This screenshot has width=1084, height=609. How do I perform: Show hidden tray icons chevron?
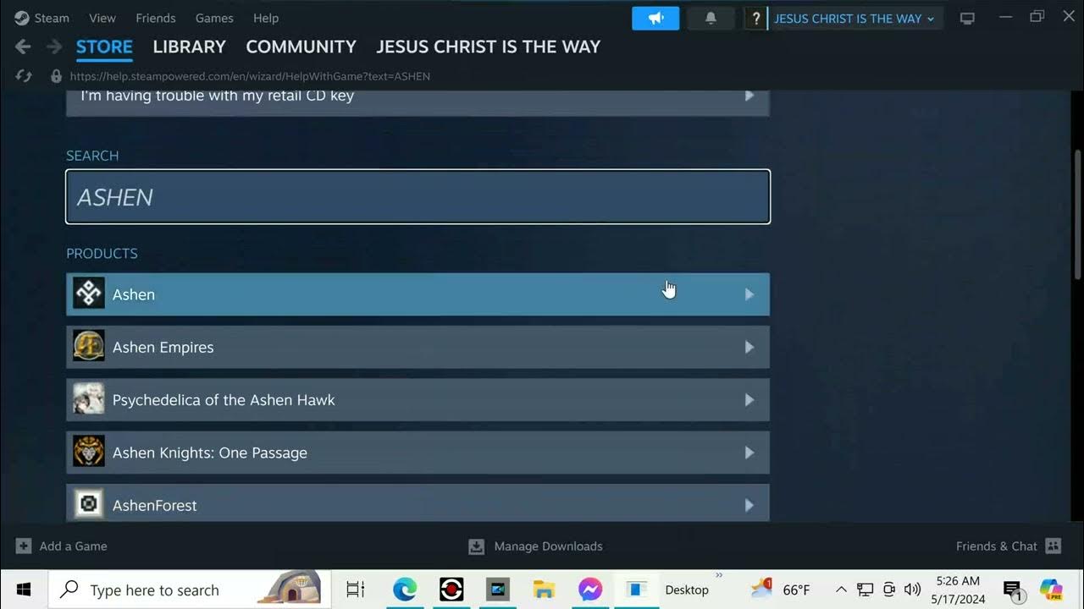tap(841, 590)
